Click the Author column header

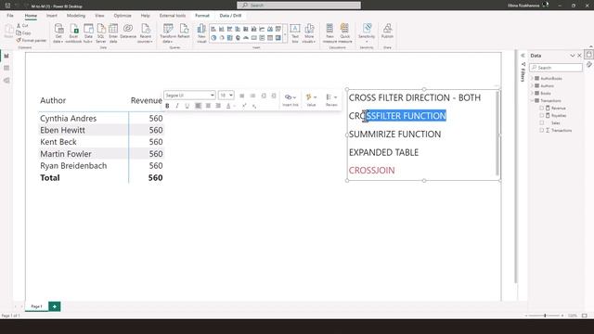53,100
